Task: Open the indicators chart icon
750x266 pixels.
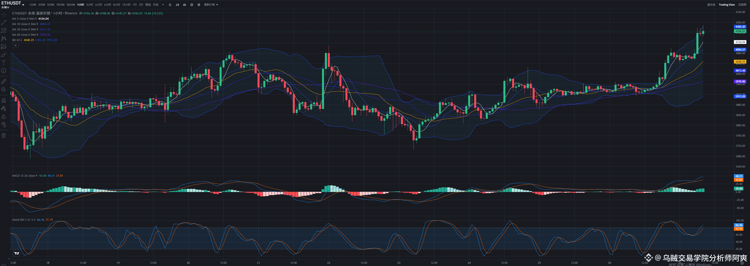Action: pos(170,5)
